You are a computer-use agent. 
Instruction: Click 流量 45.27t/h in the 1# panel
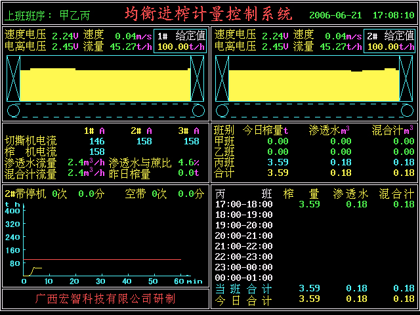(x=117, y=47)
